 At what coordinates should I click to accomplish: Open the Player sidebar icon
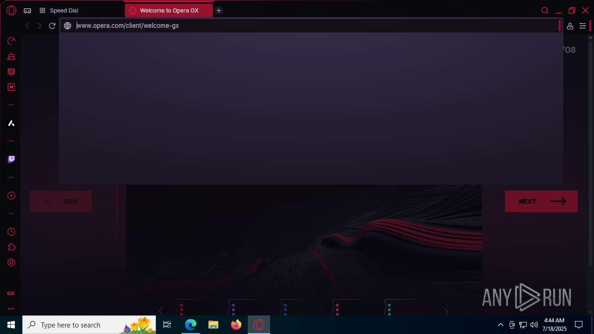11,196
